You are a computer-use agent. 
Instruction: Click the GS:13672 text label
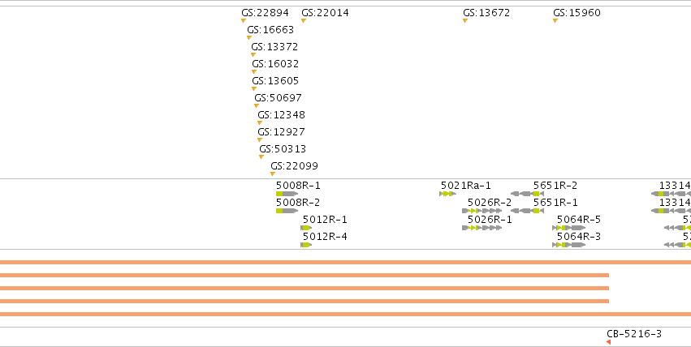[486, 13]
